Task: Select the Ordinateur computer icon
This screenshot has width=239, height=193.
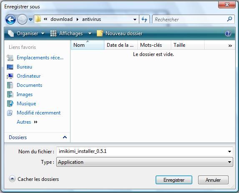Action: point(10,76)
